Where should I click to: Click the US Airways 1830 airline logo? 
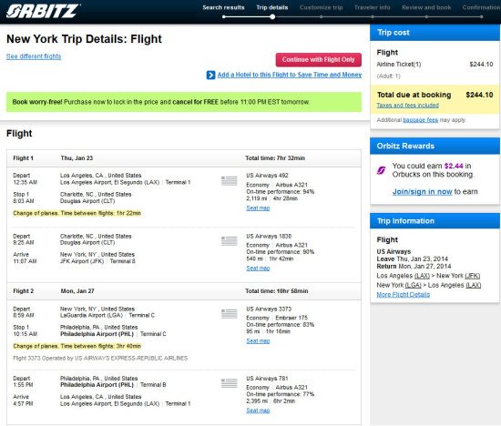coord(229,241)
